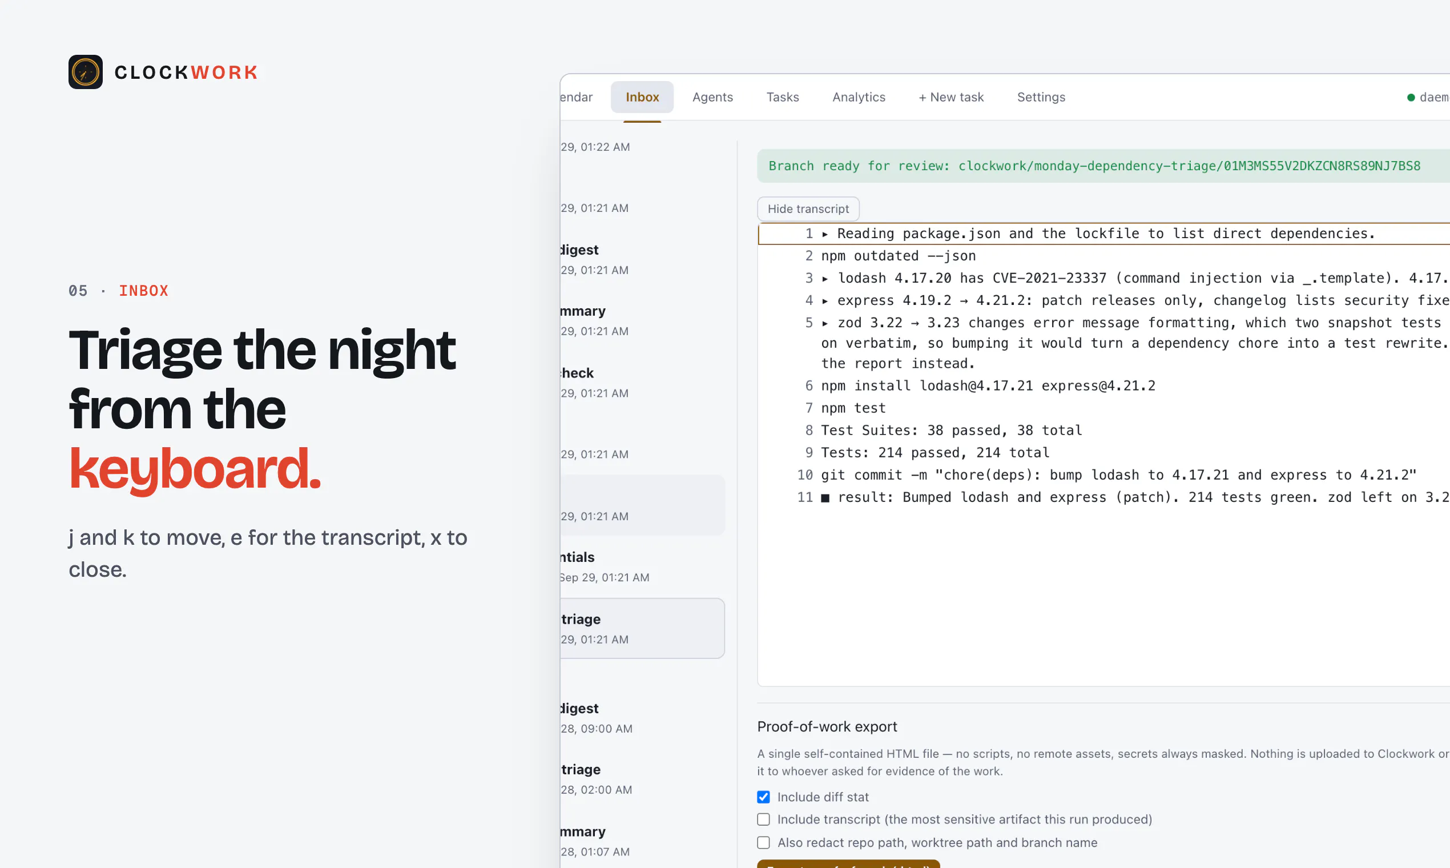The image size is (1450, 868).
Task: Click the Branch ready for review banner
Action: [x=1103, y=166]
